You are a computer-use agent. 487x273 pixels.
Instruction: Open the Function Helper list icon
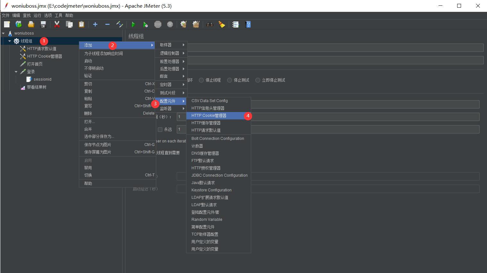point(236,24)
